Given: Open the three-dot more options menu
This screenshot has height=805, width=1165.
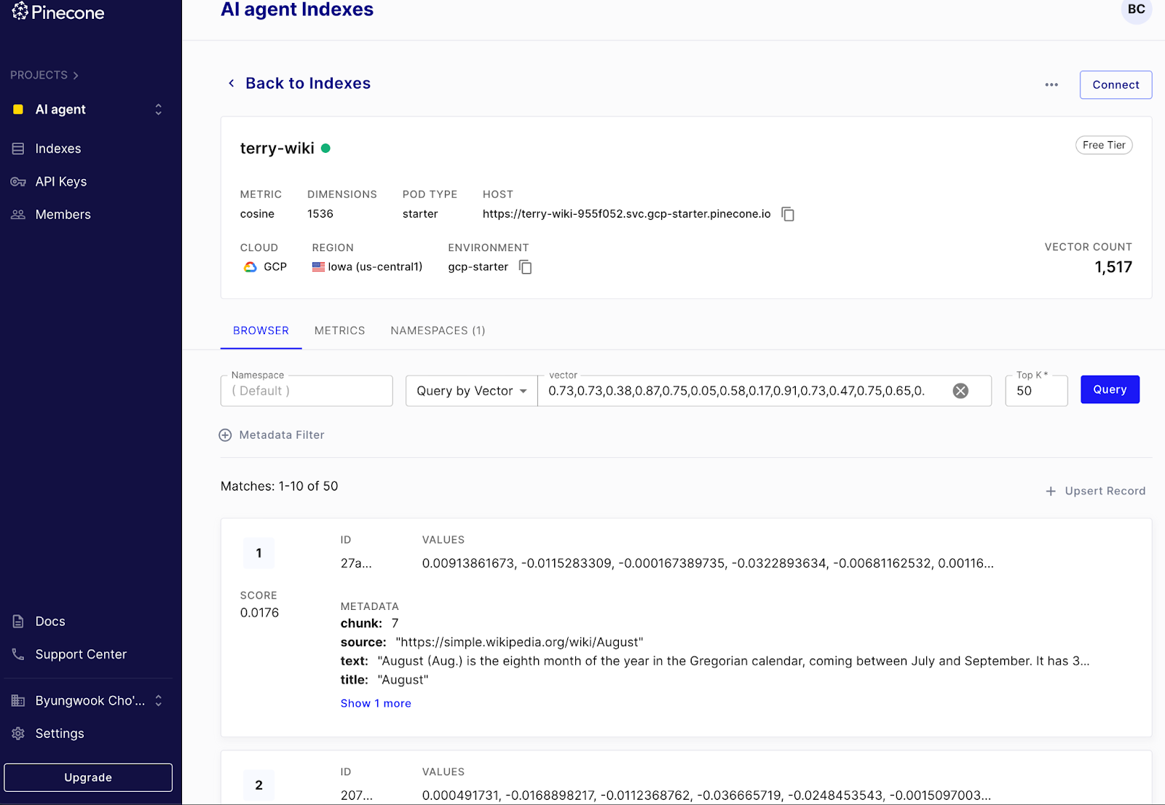Looking at the screenshot, I should [1051, 84].
